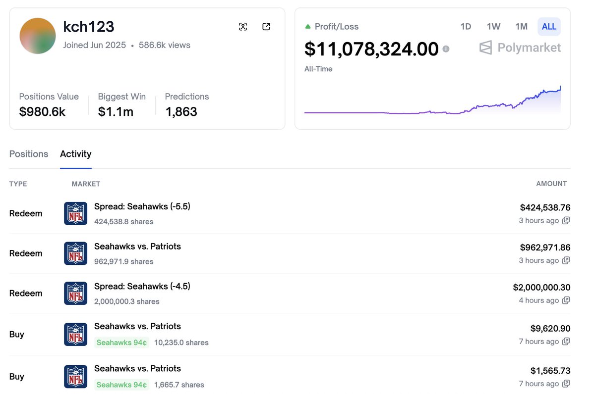Toggle the chart to 1D view

pyautogui.click(x=466, y=27)
